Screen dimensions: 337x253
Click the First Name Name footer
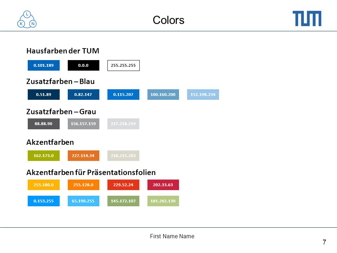[x=172, y=236]
